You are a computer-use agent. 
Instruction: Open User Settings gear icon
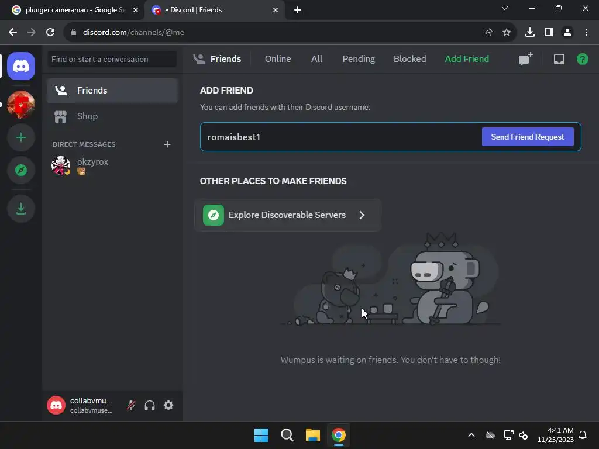pos(168,405)
